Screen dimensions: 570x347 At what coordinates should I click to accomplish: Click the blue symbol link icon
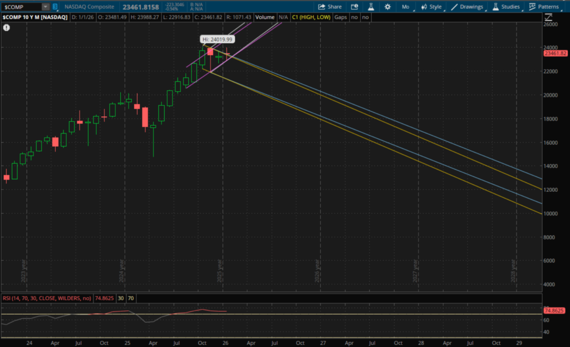click(55, 7)
